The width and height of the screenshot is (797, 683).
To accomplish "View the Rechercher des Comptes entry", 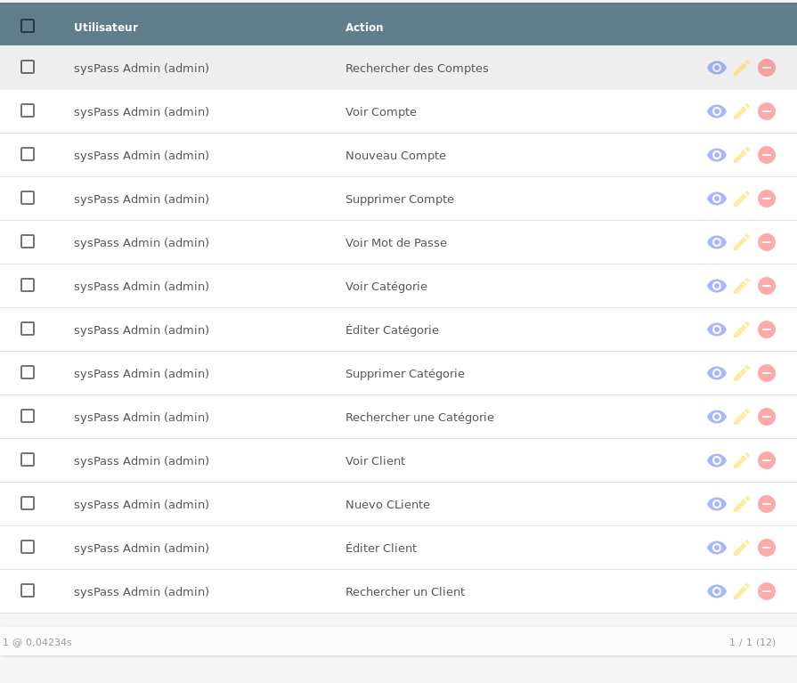I will (x=717, y=68).
